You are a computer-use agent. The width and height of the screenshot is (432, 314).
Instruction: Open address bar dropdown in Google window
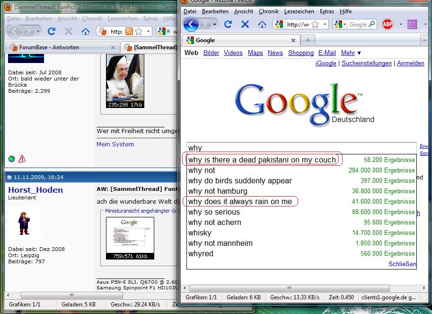(x=325, y=24)
